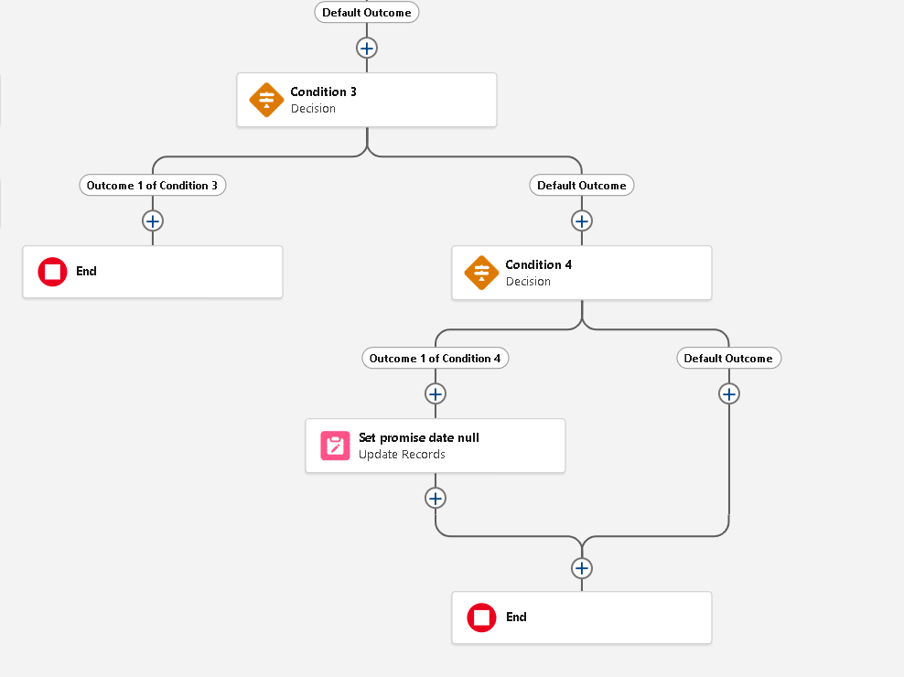This screenshot has width=904, height=677.
Task: Click the pink Update Records icon
Action: 336,446
